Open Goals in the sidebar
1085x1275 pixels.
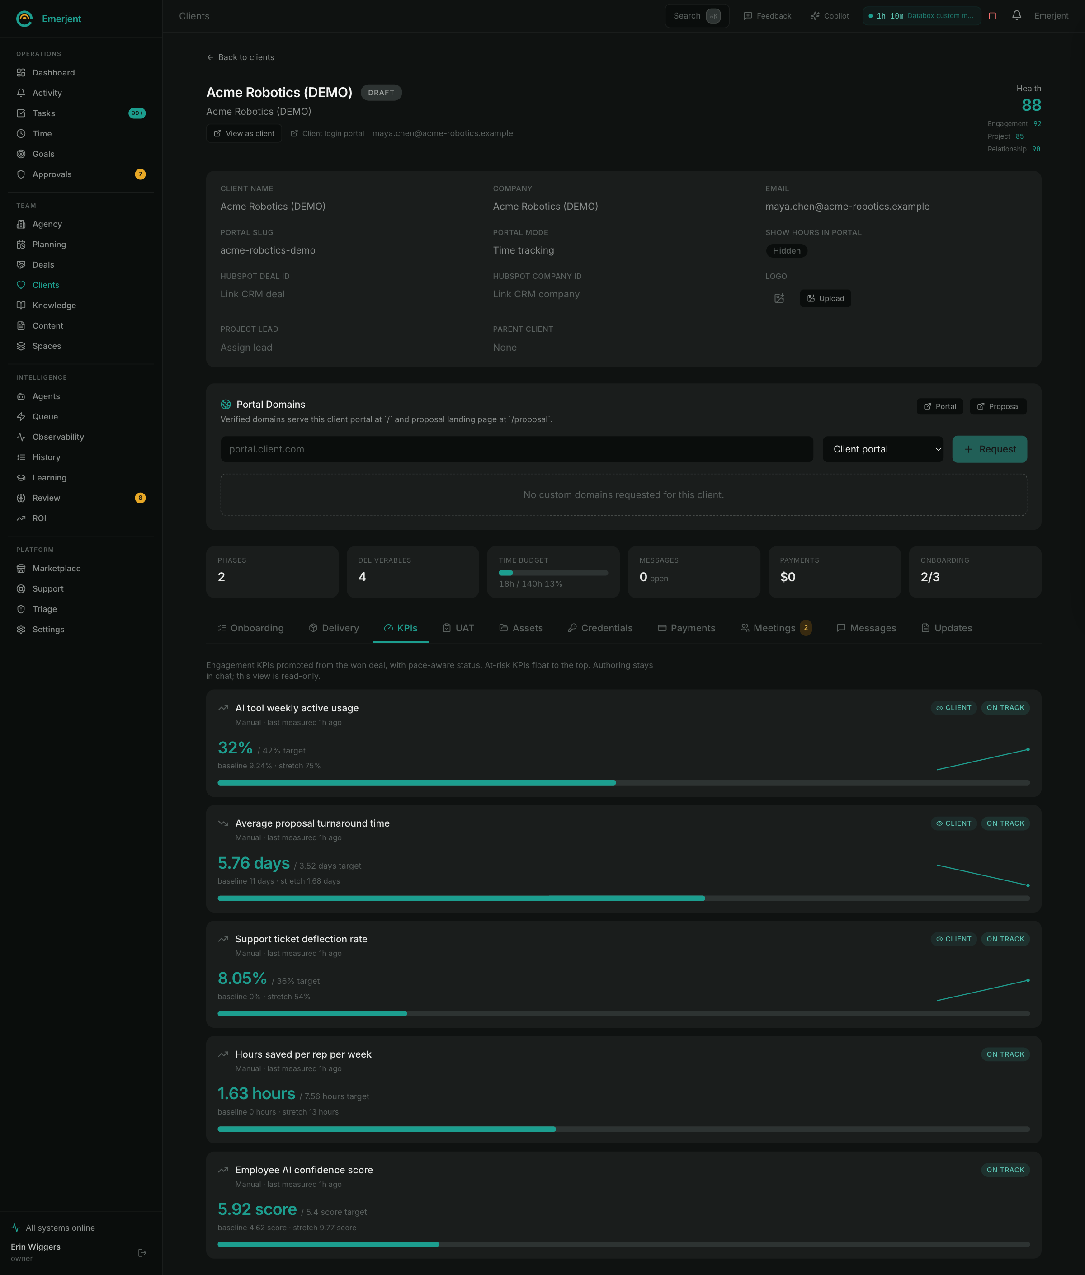click(80, 154)
